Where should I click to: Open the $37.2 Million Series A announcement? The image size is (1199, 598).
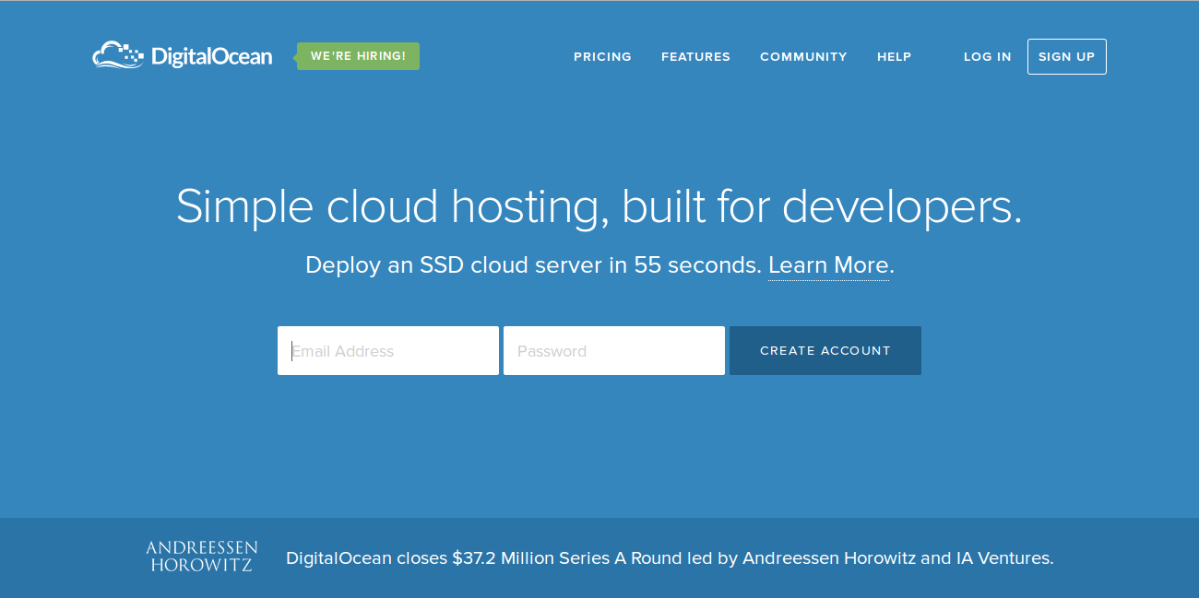(x=670, y=558)
